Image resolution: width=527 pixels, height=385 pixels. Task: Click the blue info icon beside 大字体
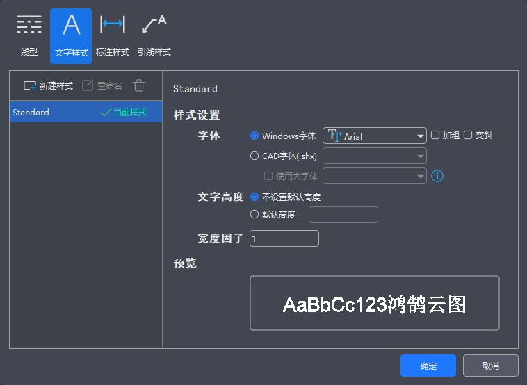click(x=437, y=176)
